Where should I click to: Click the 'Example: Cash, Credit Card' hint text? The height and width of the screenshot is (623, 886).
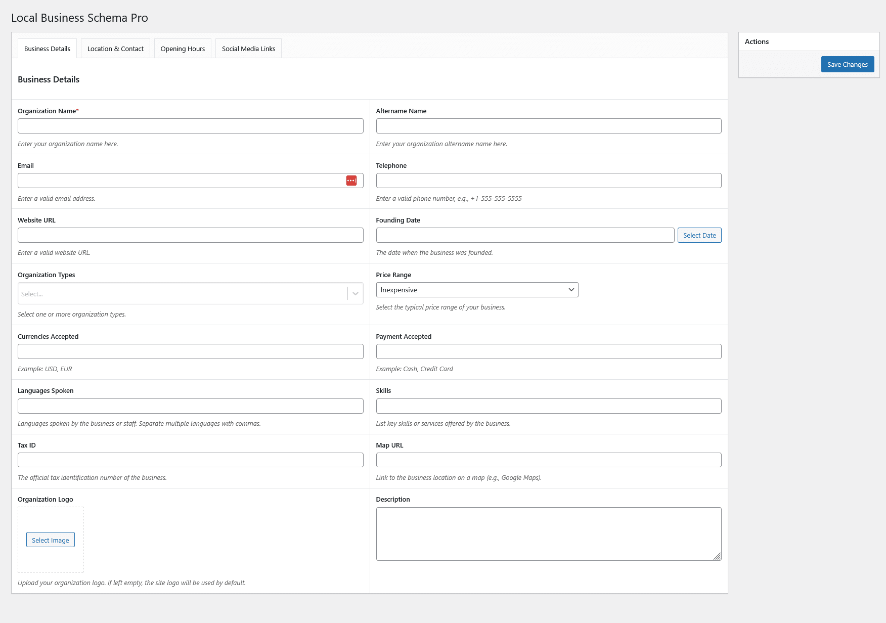coord(414,369)
